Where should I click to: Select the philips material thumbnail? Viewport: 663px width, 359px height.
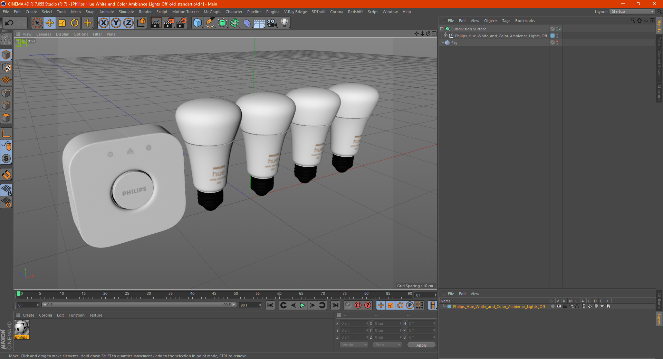click(x=22, y=327)
